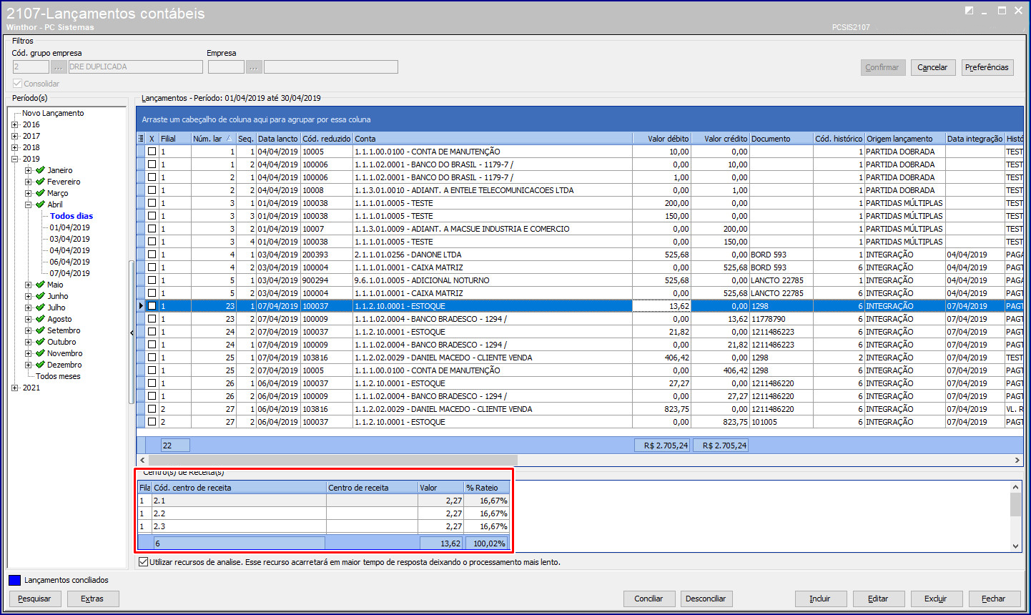Expand the 2018 year node
1031x615 pixels.
(15, 147)
